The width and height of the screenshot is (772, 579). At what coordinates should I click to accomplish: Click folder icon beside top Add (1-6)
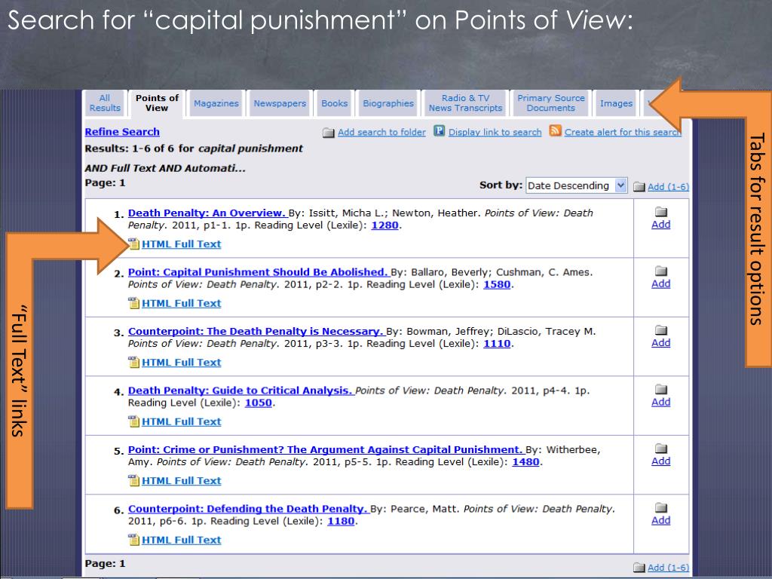(639, 187)
